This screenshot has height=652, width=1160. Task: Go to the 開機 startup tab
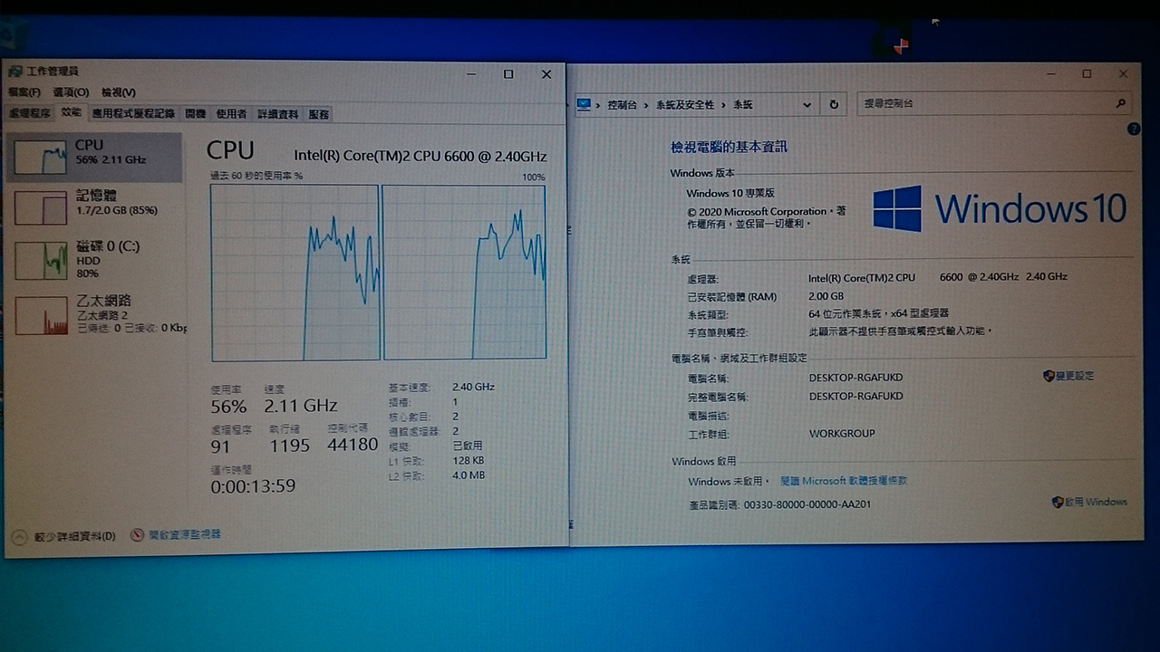click(196, 114)
